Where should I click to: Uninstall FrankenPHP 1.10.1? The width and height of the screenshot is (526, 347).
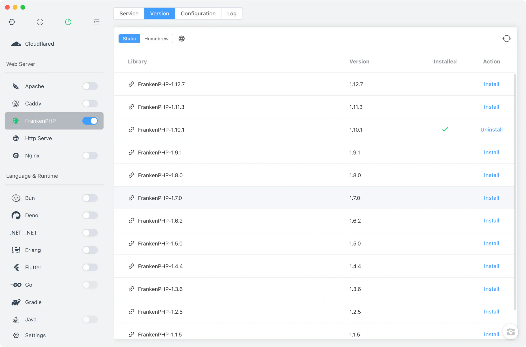pos(491,130)
